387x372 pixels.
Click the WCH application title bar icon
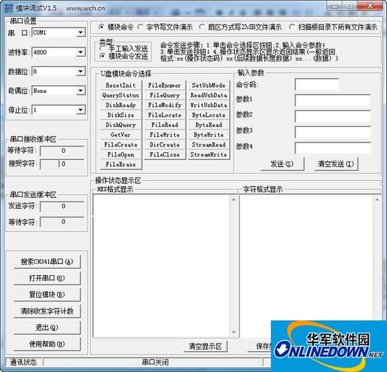tap(8, 8)
